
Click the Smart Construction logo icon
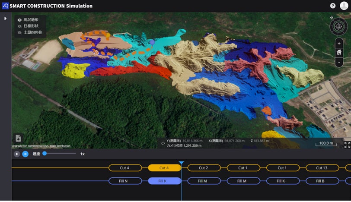click(5, 6)
